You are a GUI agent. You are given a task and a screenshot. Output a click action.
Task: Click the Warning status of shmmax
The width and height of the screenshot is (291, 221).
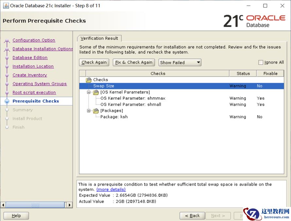(x=238, y=98)
